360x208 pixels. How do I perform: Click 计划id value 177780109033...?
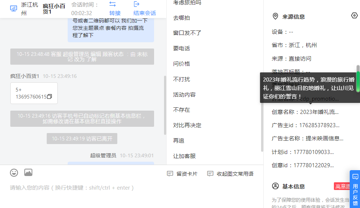[x=314, y=152]
